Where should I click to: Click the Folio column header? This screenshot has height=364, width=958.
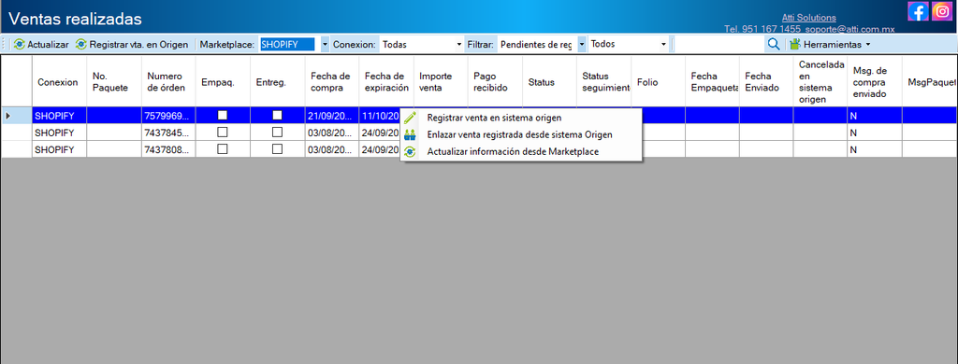658,82
